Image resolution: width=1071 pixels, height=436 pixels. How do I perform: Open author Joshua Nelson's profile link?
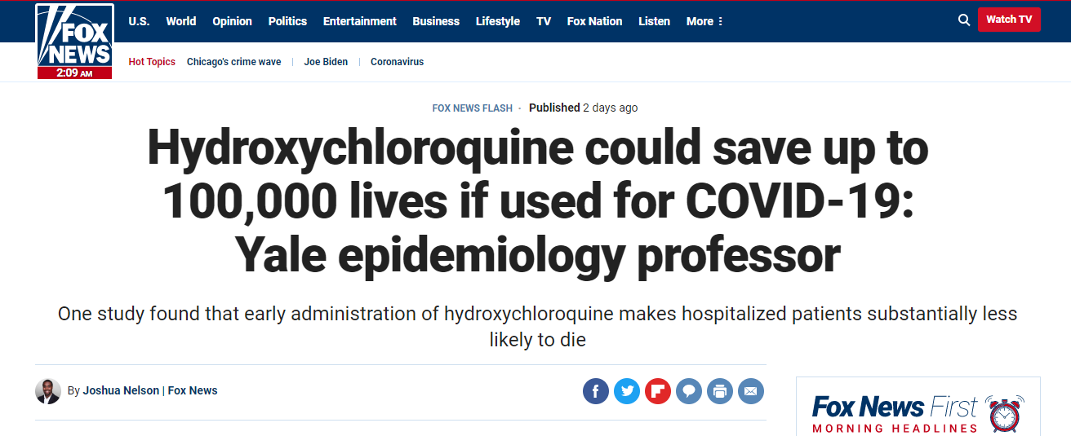tap(122, 390)
